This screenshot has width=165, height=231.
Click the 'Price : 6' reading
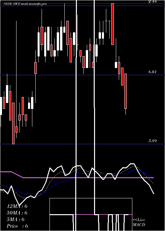tap(17, 226)
